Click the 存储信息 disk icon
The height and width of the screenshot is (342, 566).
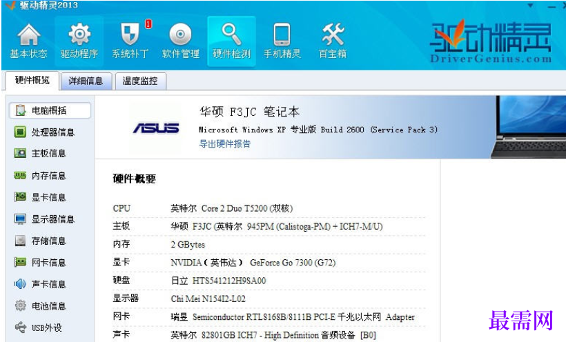click(20, 241)
